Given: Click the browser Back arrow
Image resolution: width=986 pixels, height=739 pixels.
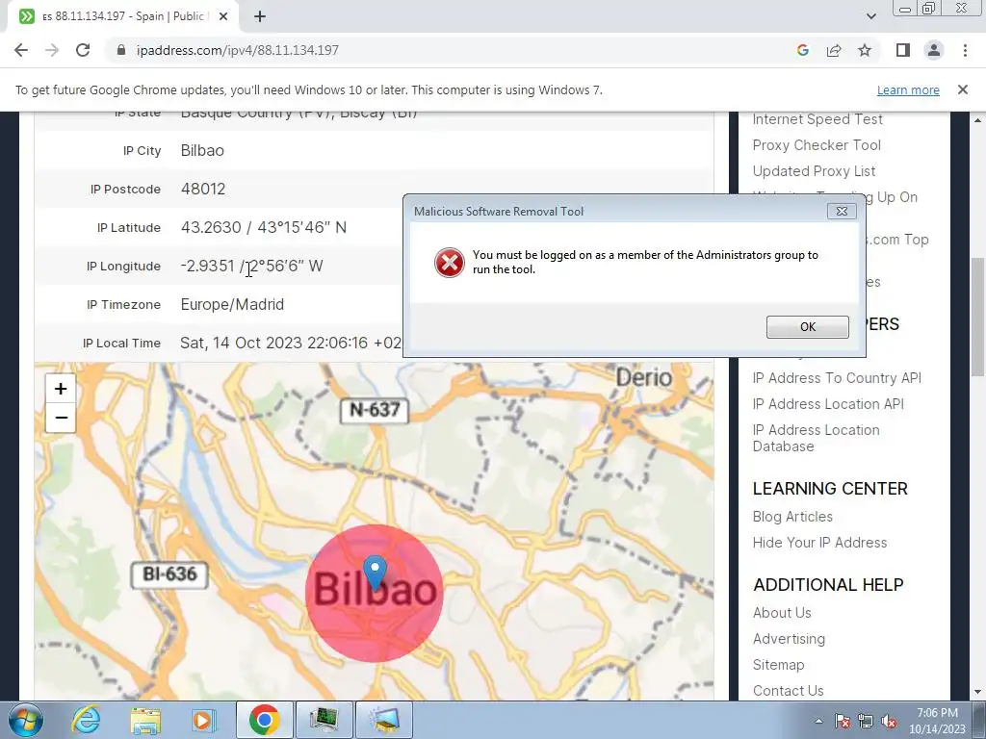Looking at the screenshot, I should coord(21,50).
